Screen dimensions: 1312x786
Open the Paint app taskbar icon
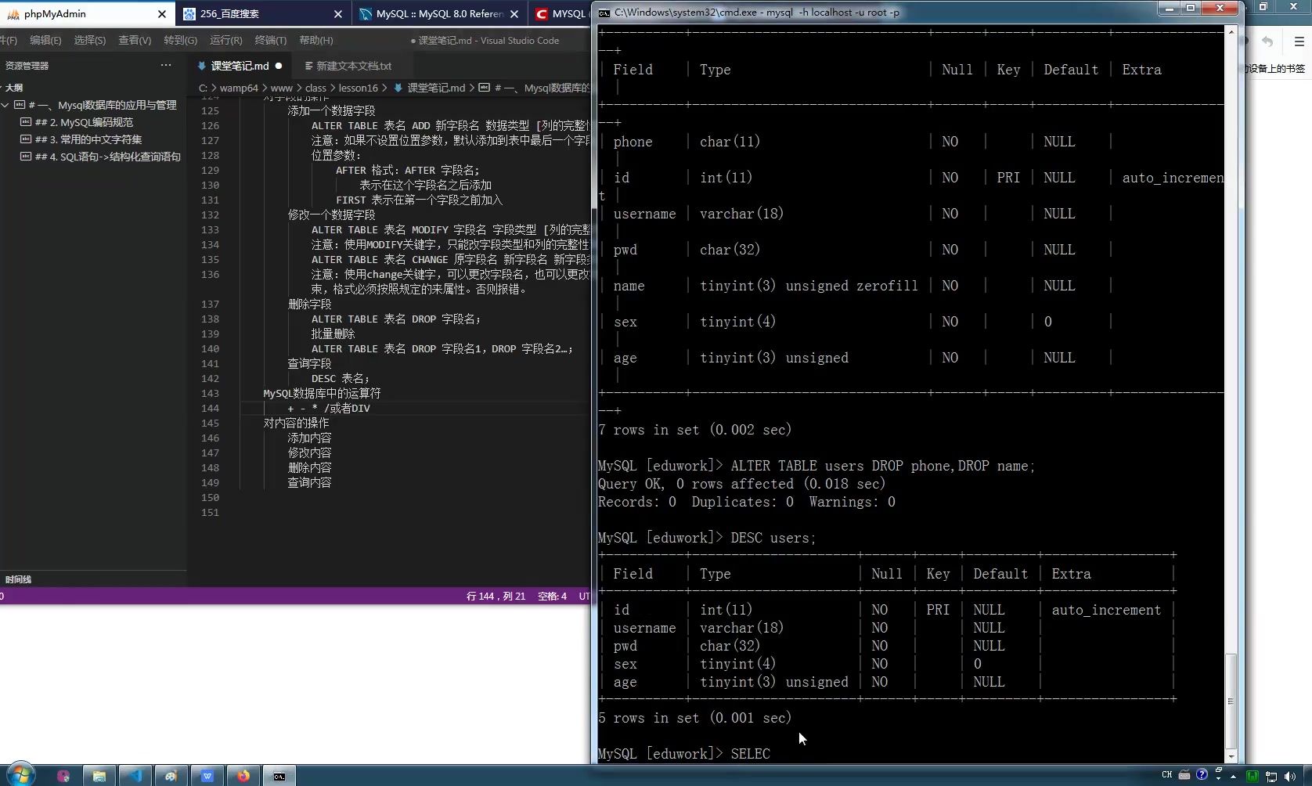point(171,776)
